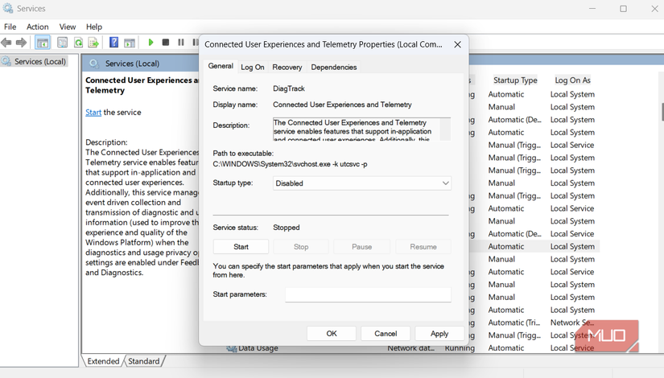664x378 pixels.
Task: Open Help via the blue question mark icon
Action: point(114,43)
